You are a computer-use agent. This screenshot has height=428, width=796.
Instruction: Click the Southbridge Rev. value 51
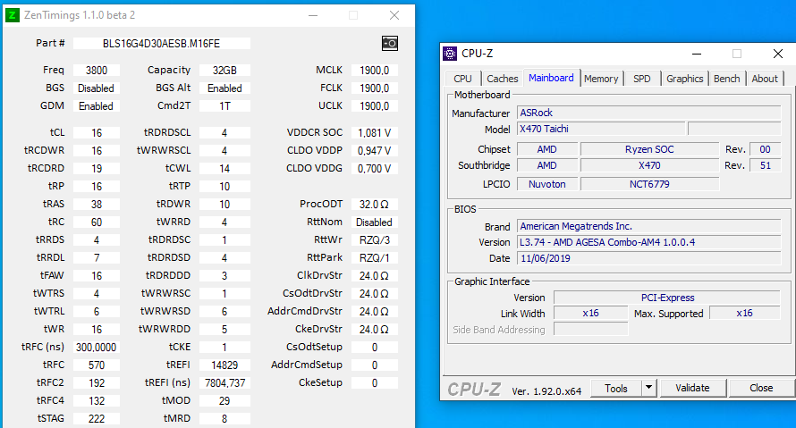(765, 165)
